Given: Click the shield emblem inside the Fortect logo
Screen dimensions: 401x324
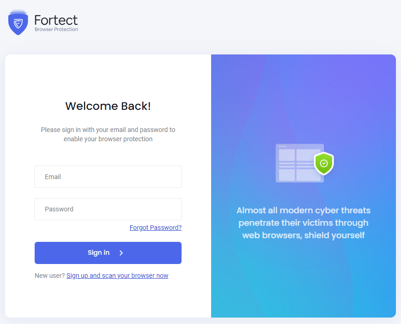Looking at the screenshot, I should click(x=18, y=24).
